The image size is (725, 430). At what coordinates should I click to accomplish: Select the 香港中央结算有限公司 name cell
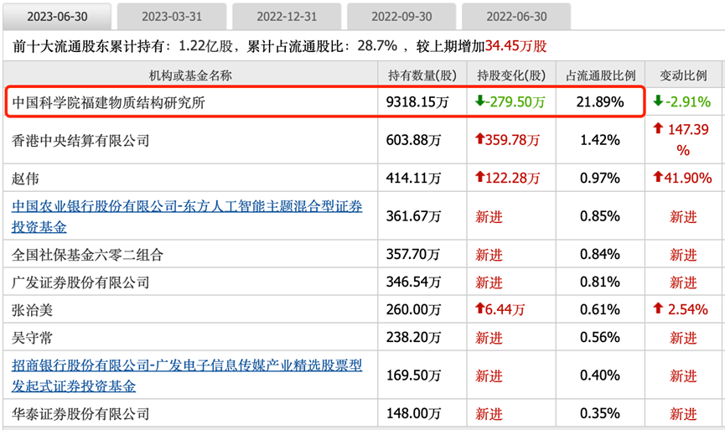pos(80,141)
